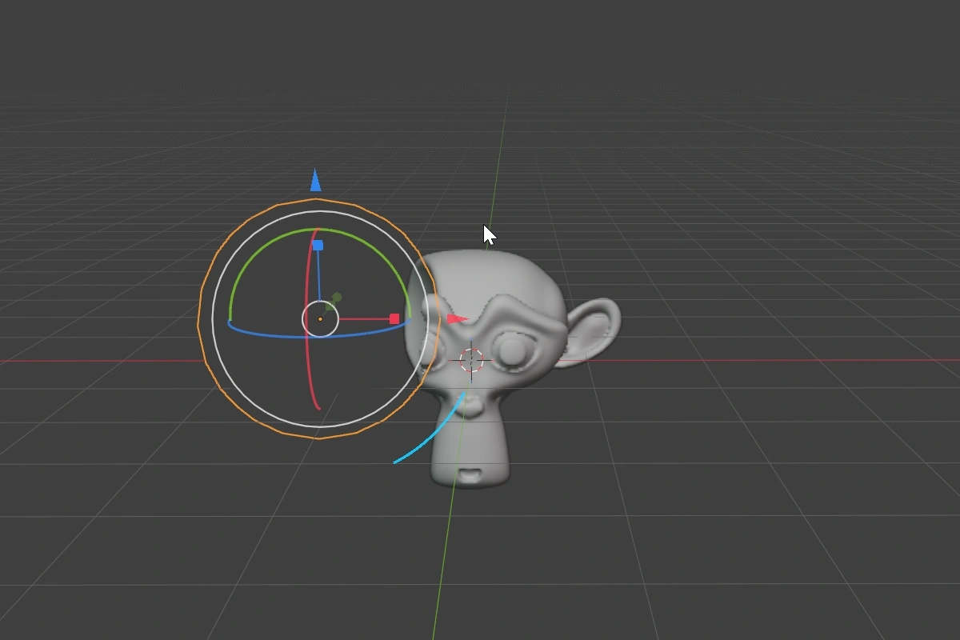Click the small white center circle of gizmo

point(320,319)
